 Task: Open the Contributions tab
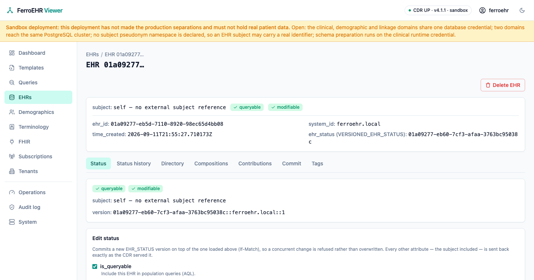255,163
